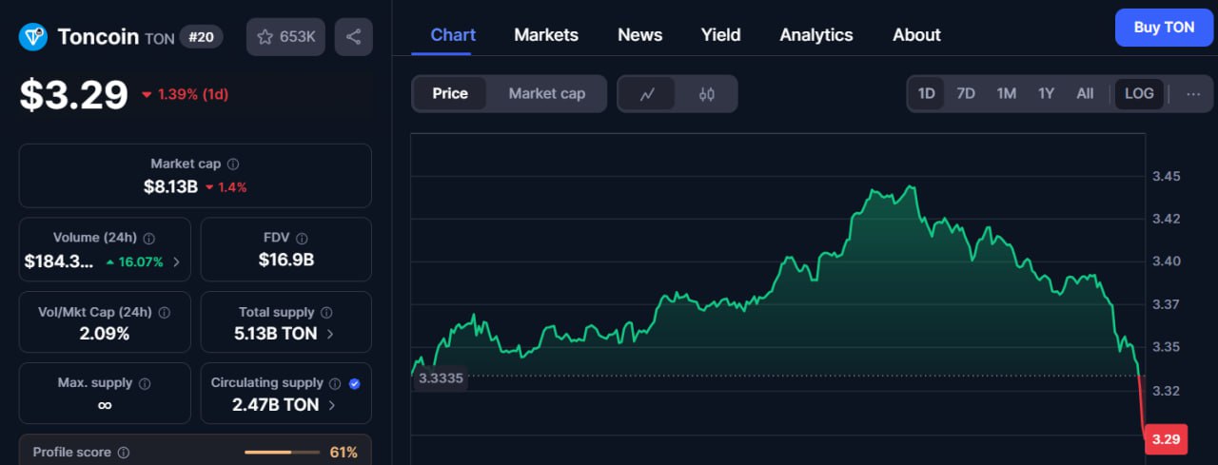Open the About tab
Screen dimensions: 1218x465
coord(916,35)
